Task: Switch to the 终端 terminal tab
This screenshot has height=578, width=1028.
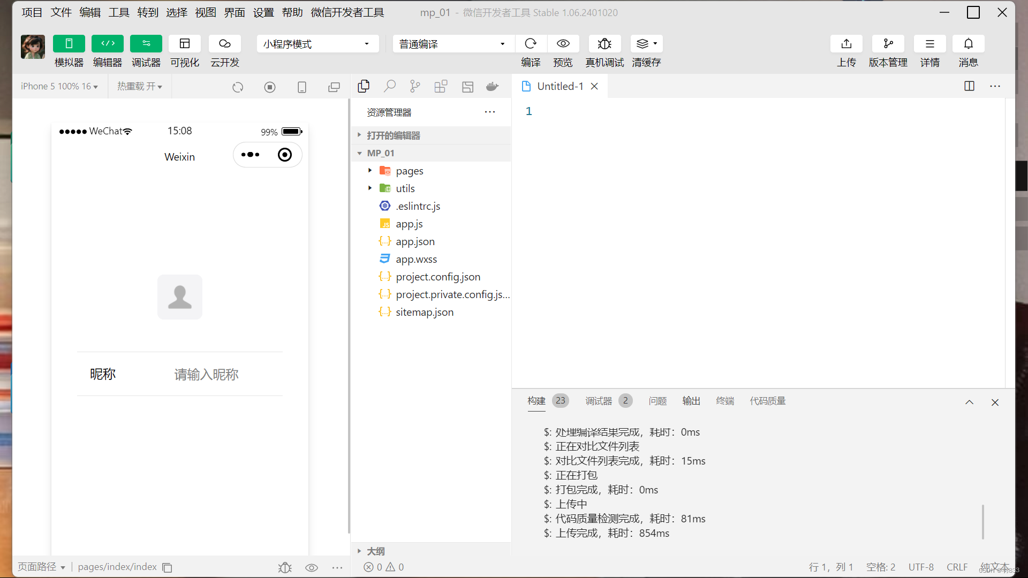Action: coord(724,400)
